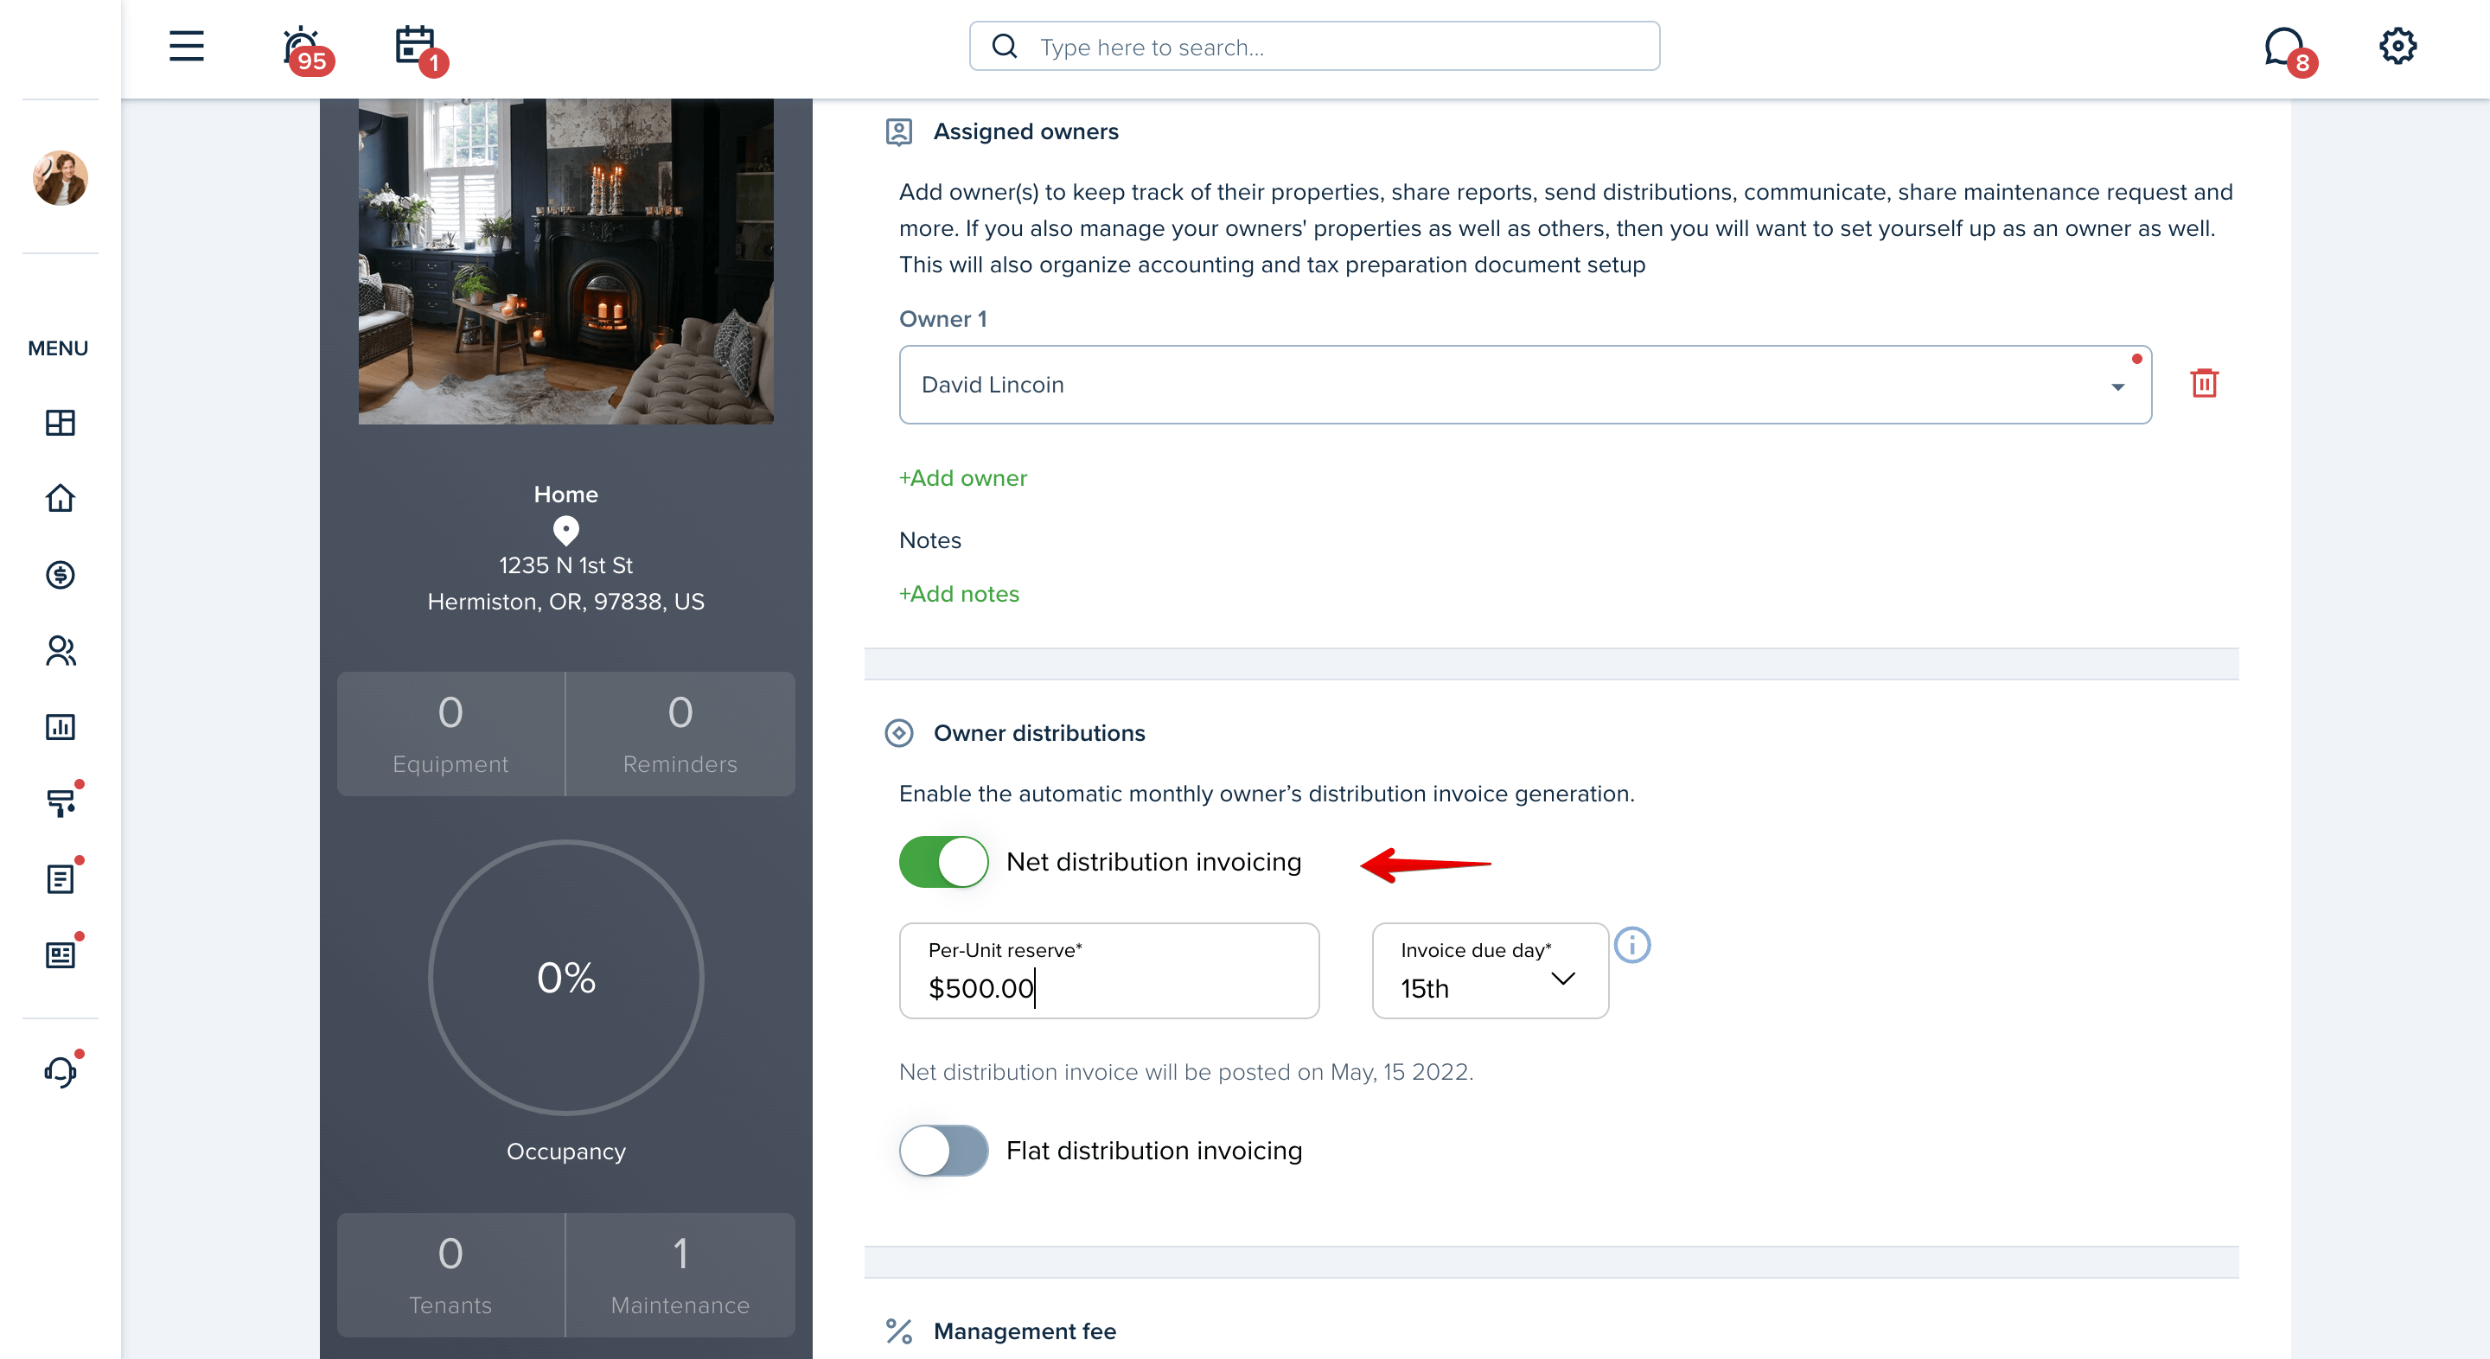Turn off Net distribution invoicing toggle
Image resolution: width=2490 pixels, height=1359 pixels.
click(x=943, y=861)
